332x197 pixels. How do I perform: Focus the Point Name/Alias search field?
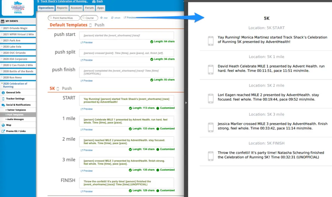point(64,18)
